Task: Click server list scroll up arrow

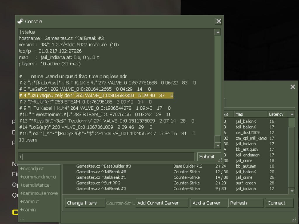Action: coord(292,114)
